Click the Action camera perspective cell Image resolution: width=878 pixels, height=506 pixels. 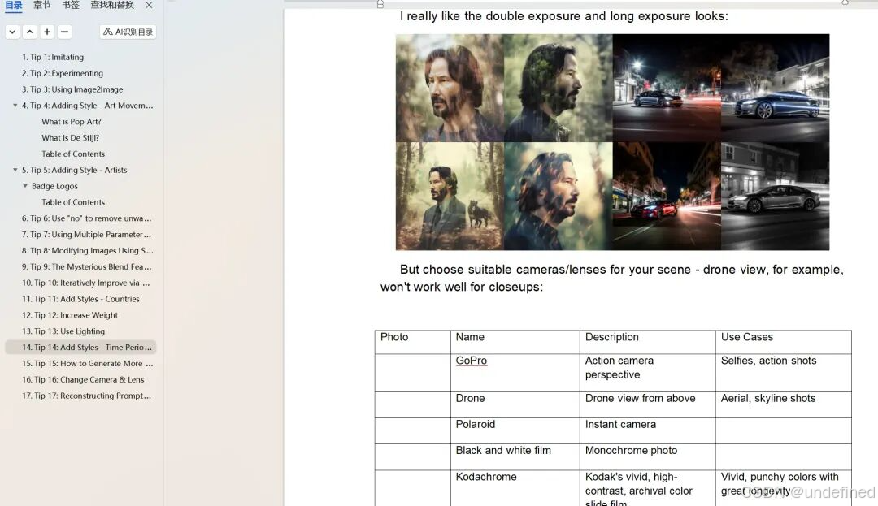[x=647, y=372]
